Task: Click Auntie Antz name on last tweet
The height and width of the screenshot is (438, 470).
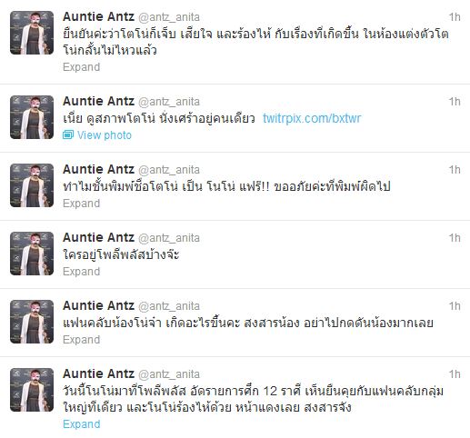Action: click(x=98, y=373)
